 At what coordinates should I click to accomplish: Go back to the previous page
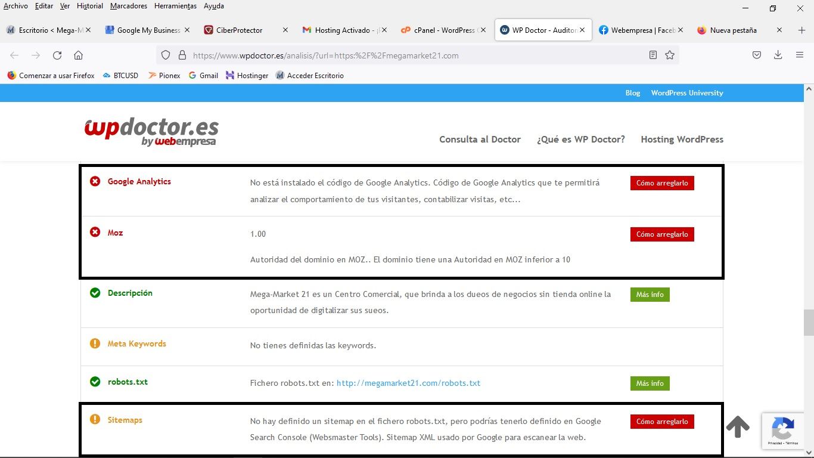click(x=14, y=55)
